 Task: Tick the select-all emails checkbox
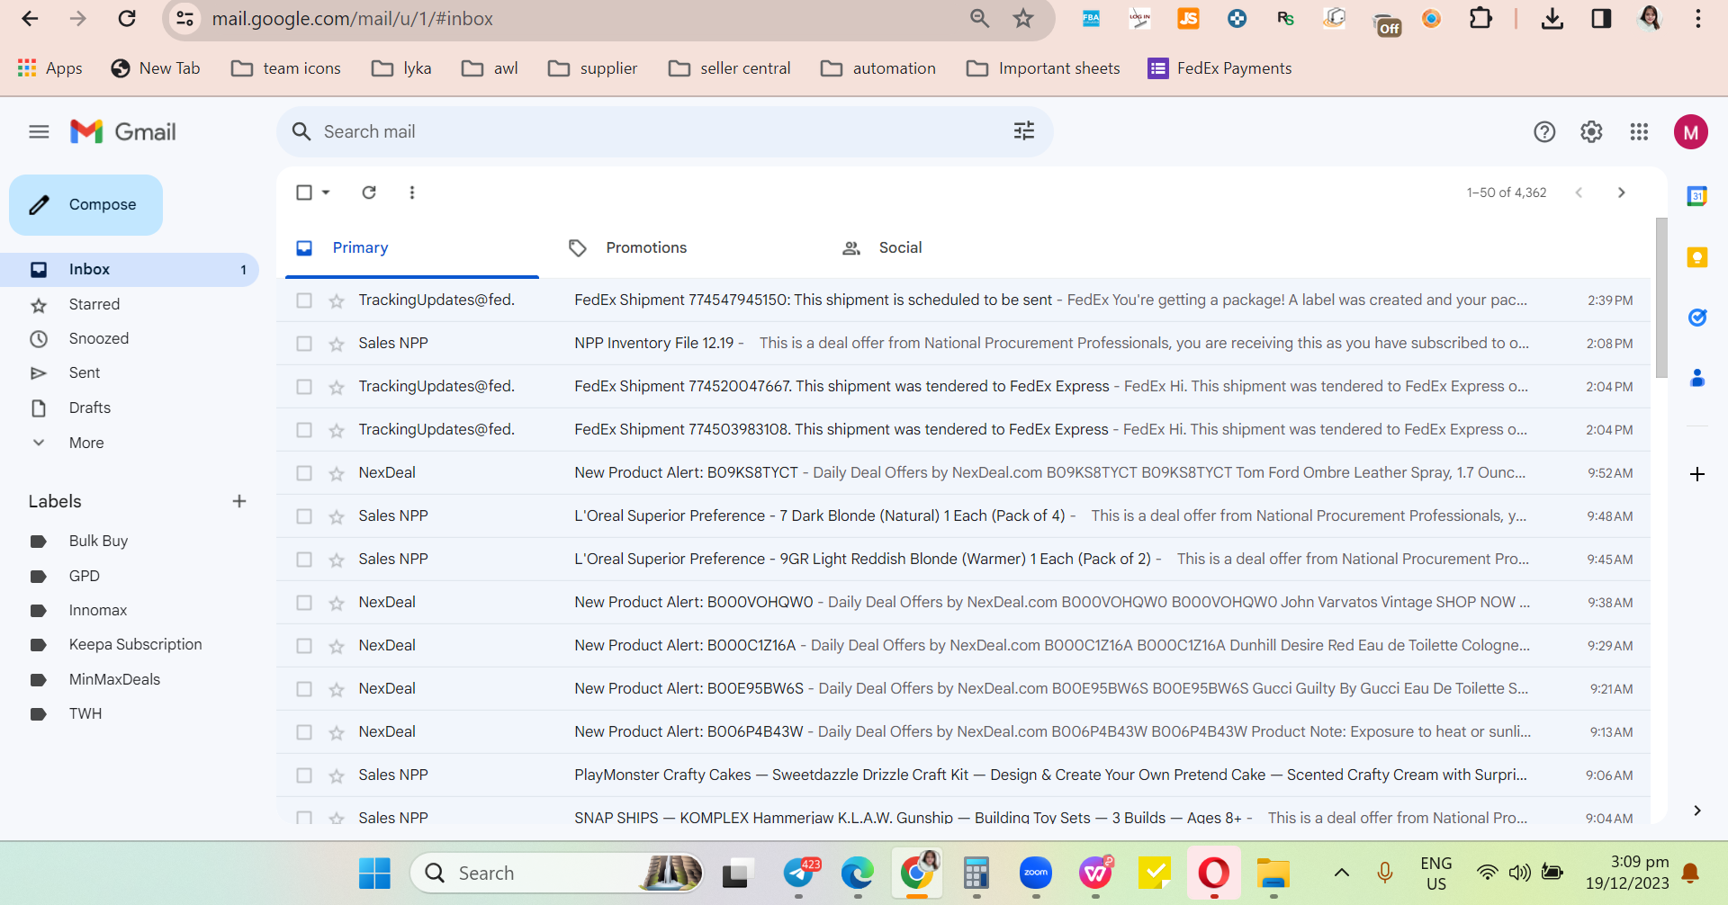tap(304, 193)
